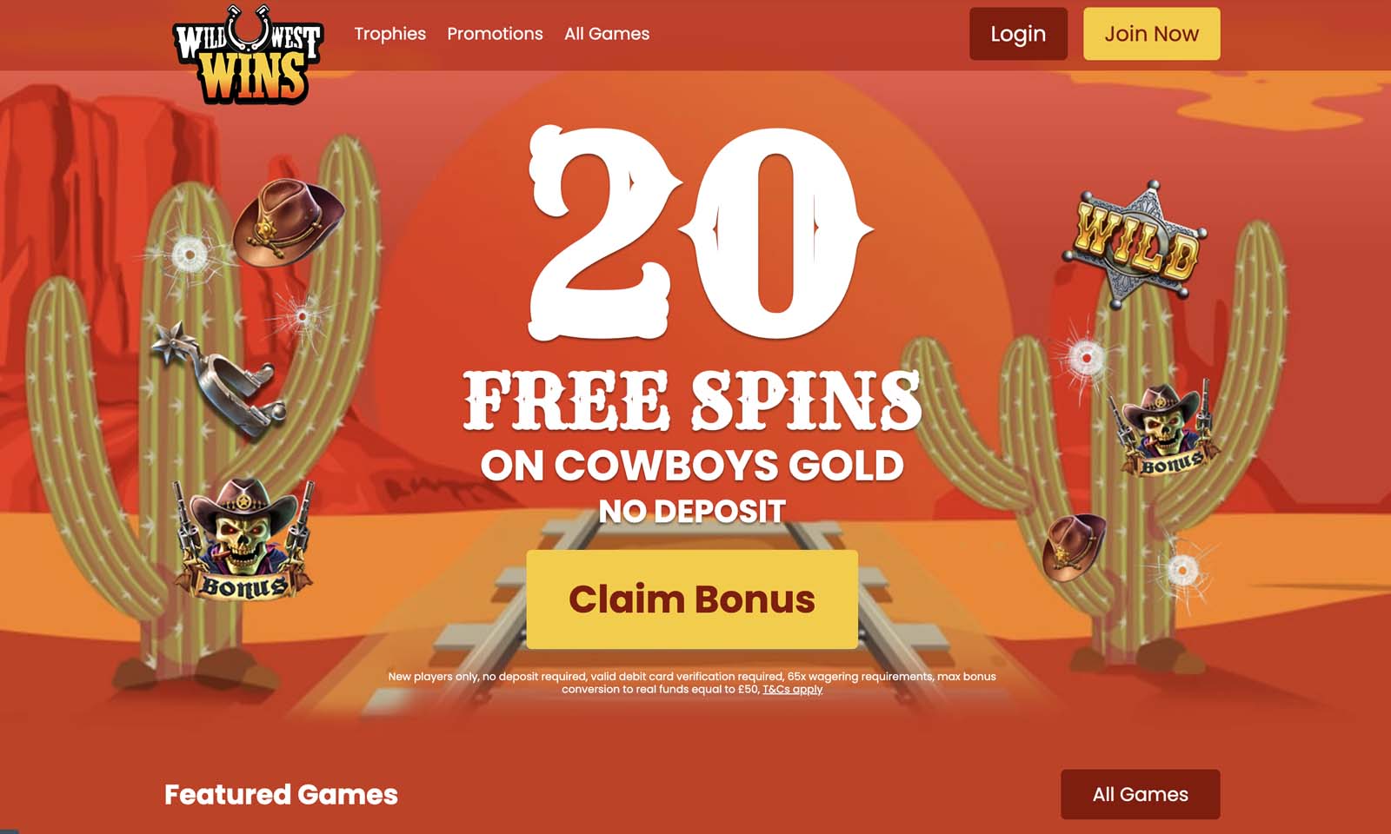Go to All Games in the top navigation
Image resolution: width=1391 pixels, height=834 pixels.
tap(607, 34)
